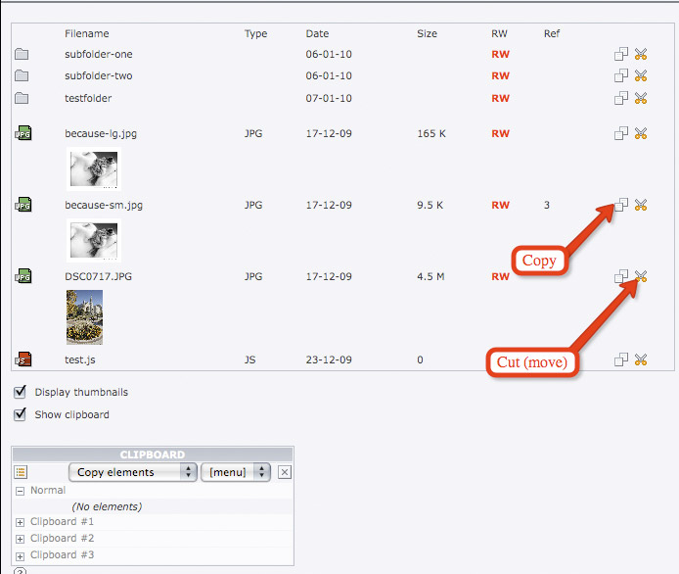The width and height of the screenshot is (679, 574).
Task: Open the subfolder-one folder link
Action: pos(99,54)
